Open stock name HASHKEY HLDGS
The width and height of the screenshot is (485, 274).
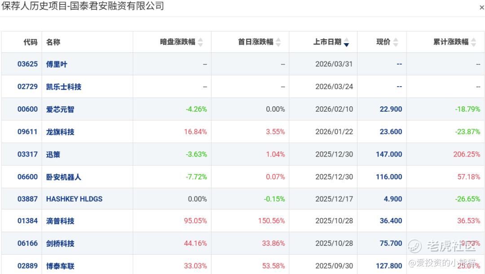tap(74, 199)
